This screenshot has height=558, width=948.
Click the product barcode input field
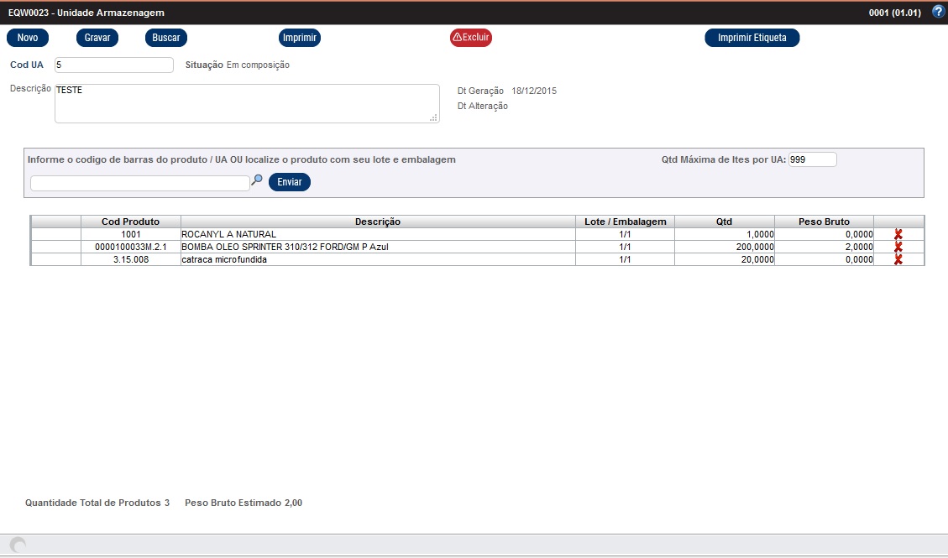(x=139, y=183)
